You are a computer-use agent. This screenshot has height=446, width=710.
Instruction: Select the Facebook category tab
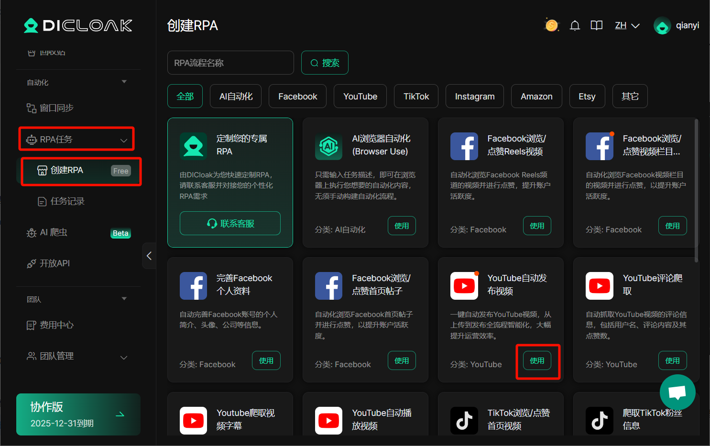(x=297, y=96)
